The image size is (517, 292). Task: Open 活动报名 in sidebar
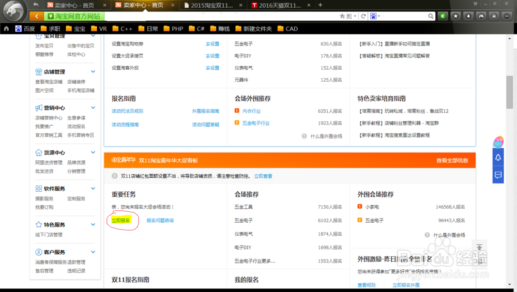point(76,127)
